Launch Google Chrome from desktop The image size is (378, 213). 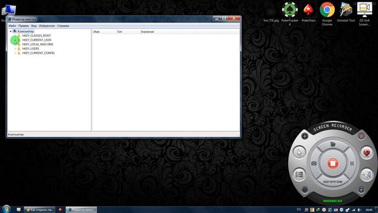(327, 14)
